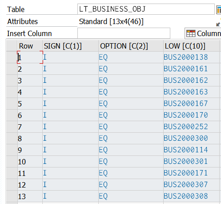The image size is (221, 204).
Task: Click the Table name field LT_BUSINESS_OBJ
Action: click(146, 9)
